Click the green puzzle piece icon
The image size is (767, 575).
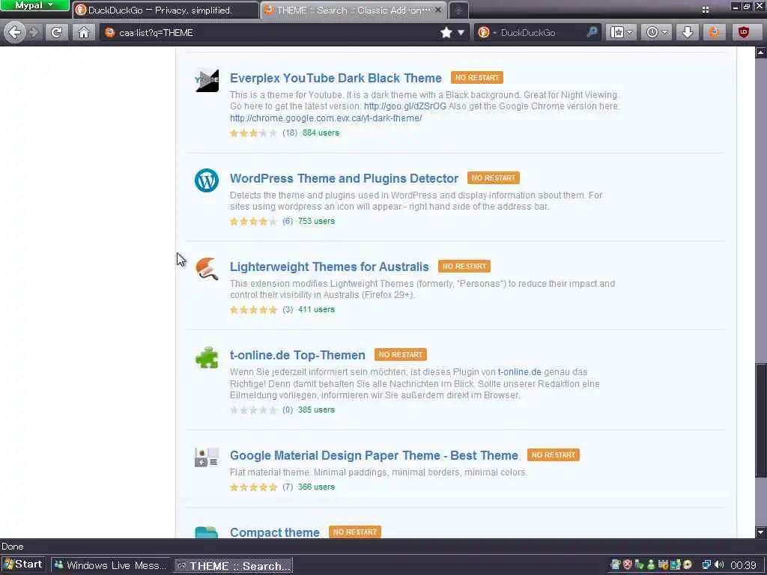(207, 357)
